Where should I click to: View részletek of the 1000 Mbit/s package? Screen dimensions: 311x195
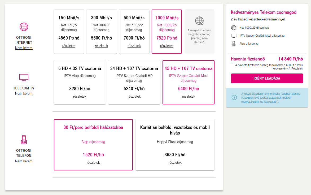[167, 46]
